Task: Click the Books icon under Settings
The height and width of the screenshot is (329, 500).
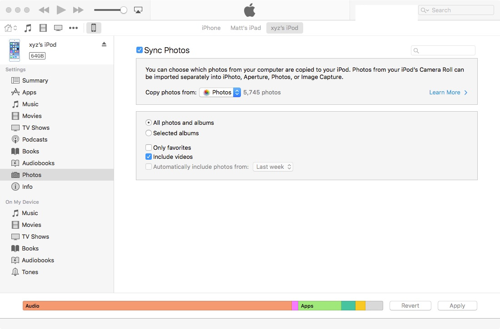Action: coord(15,151)
